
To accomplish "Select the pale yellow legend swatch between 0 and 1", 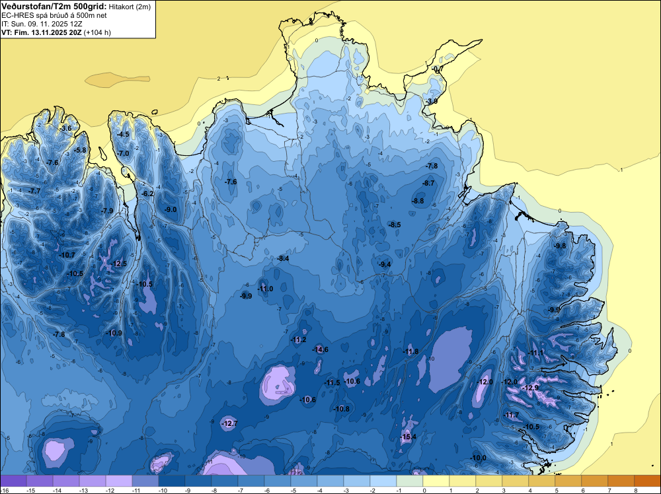I will pyautogui.click(x=436, y=481).
